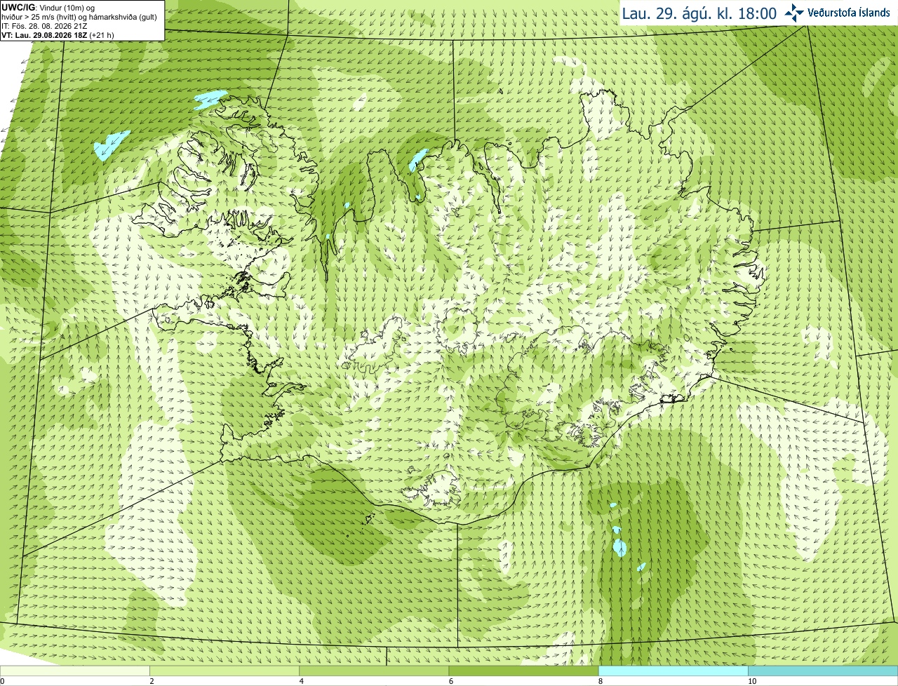The image size is (898, 686).
Task: Click the cyan patch in the fjord on the north coast
Action: (417, 159)
